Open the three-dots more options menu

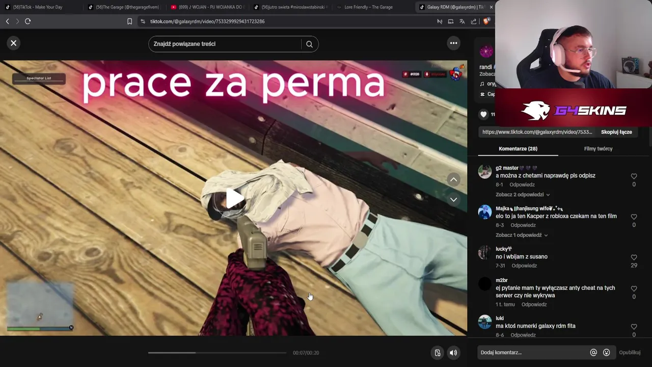coord(453,43)
